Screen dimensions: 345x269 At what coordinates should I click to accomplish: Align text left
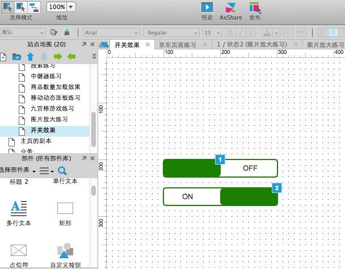click(322, 32)
